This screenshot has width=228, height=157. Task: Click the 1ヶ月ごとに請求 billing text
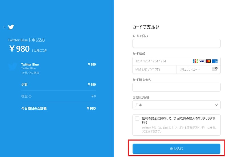click(30, 73)
